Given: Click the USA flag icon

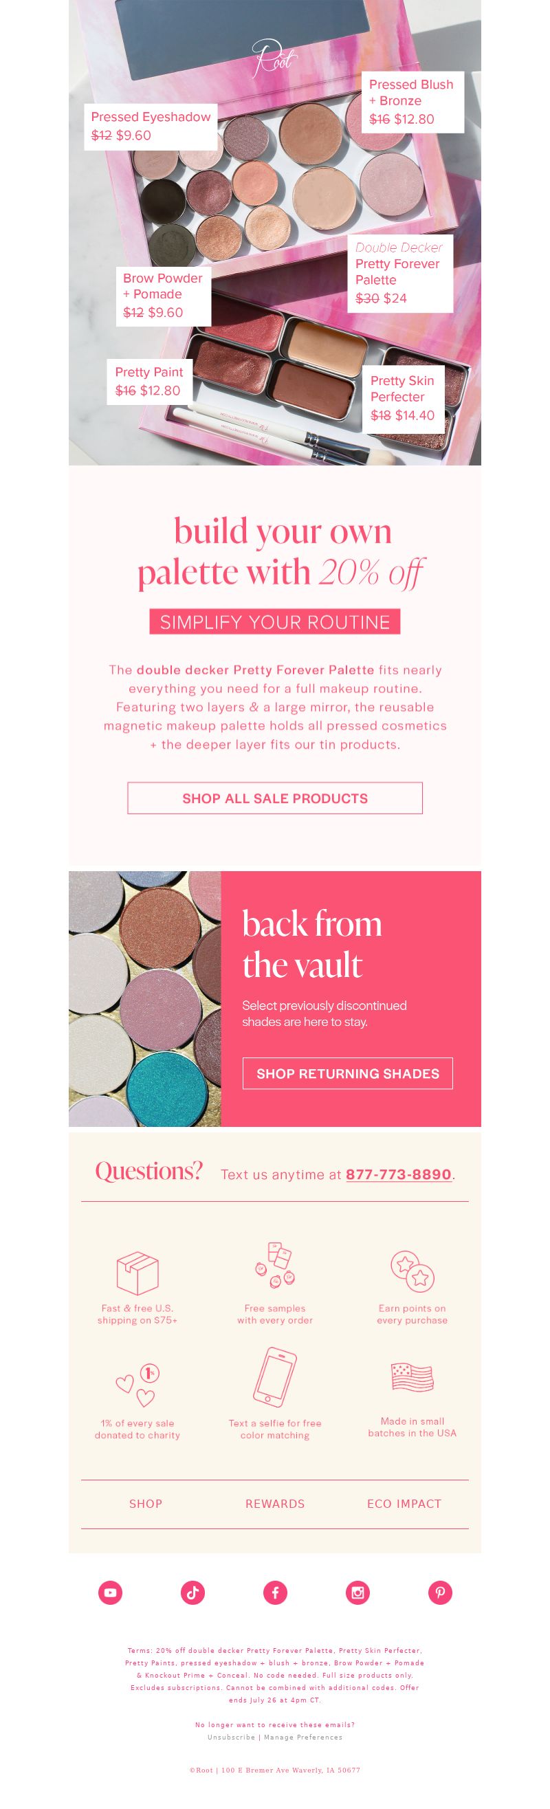Looking at the screenshot, I should tap(412, 1377).
